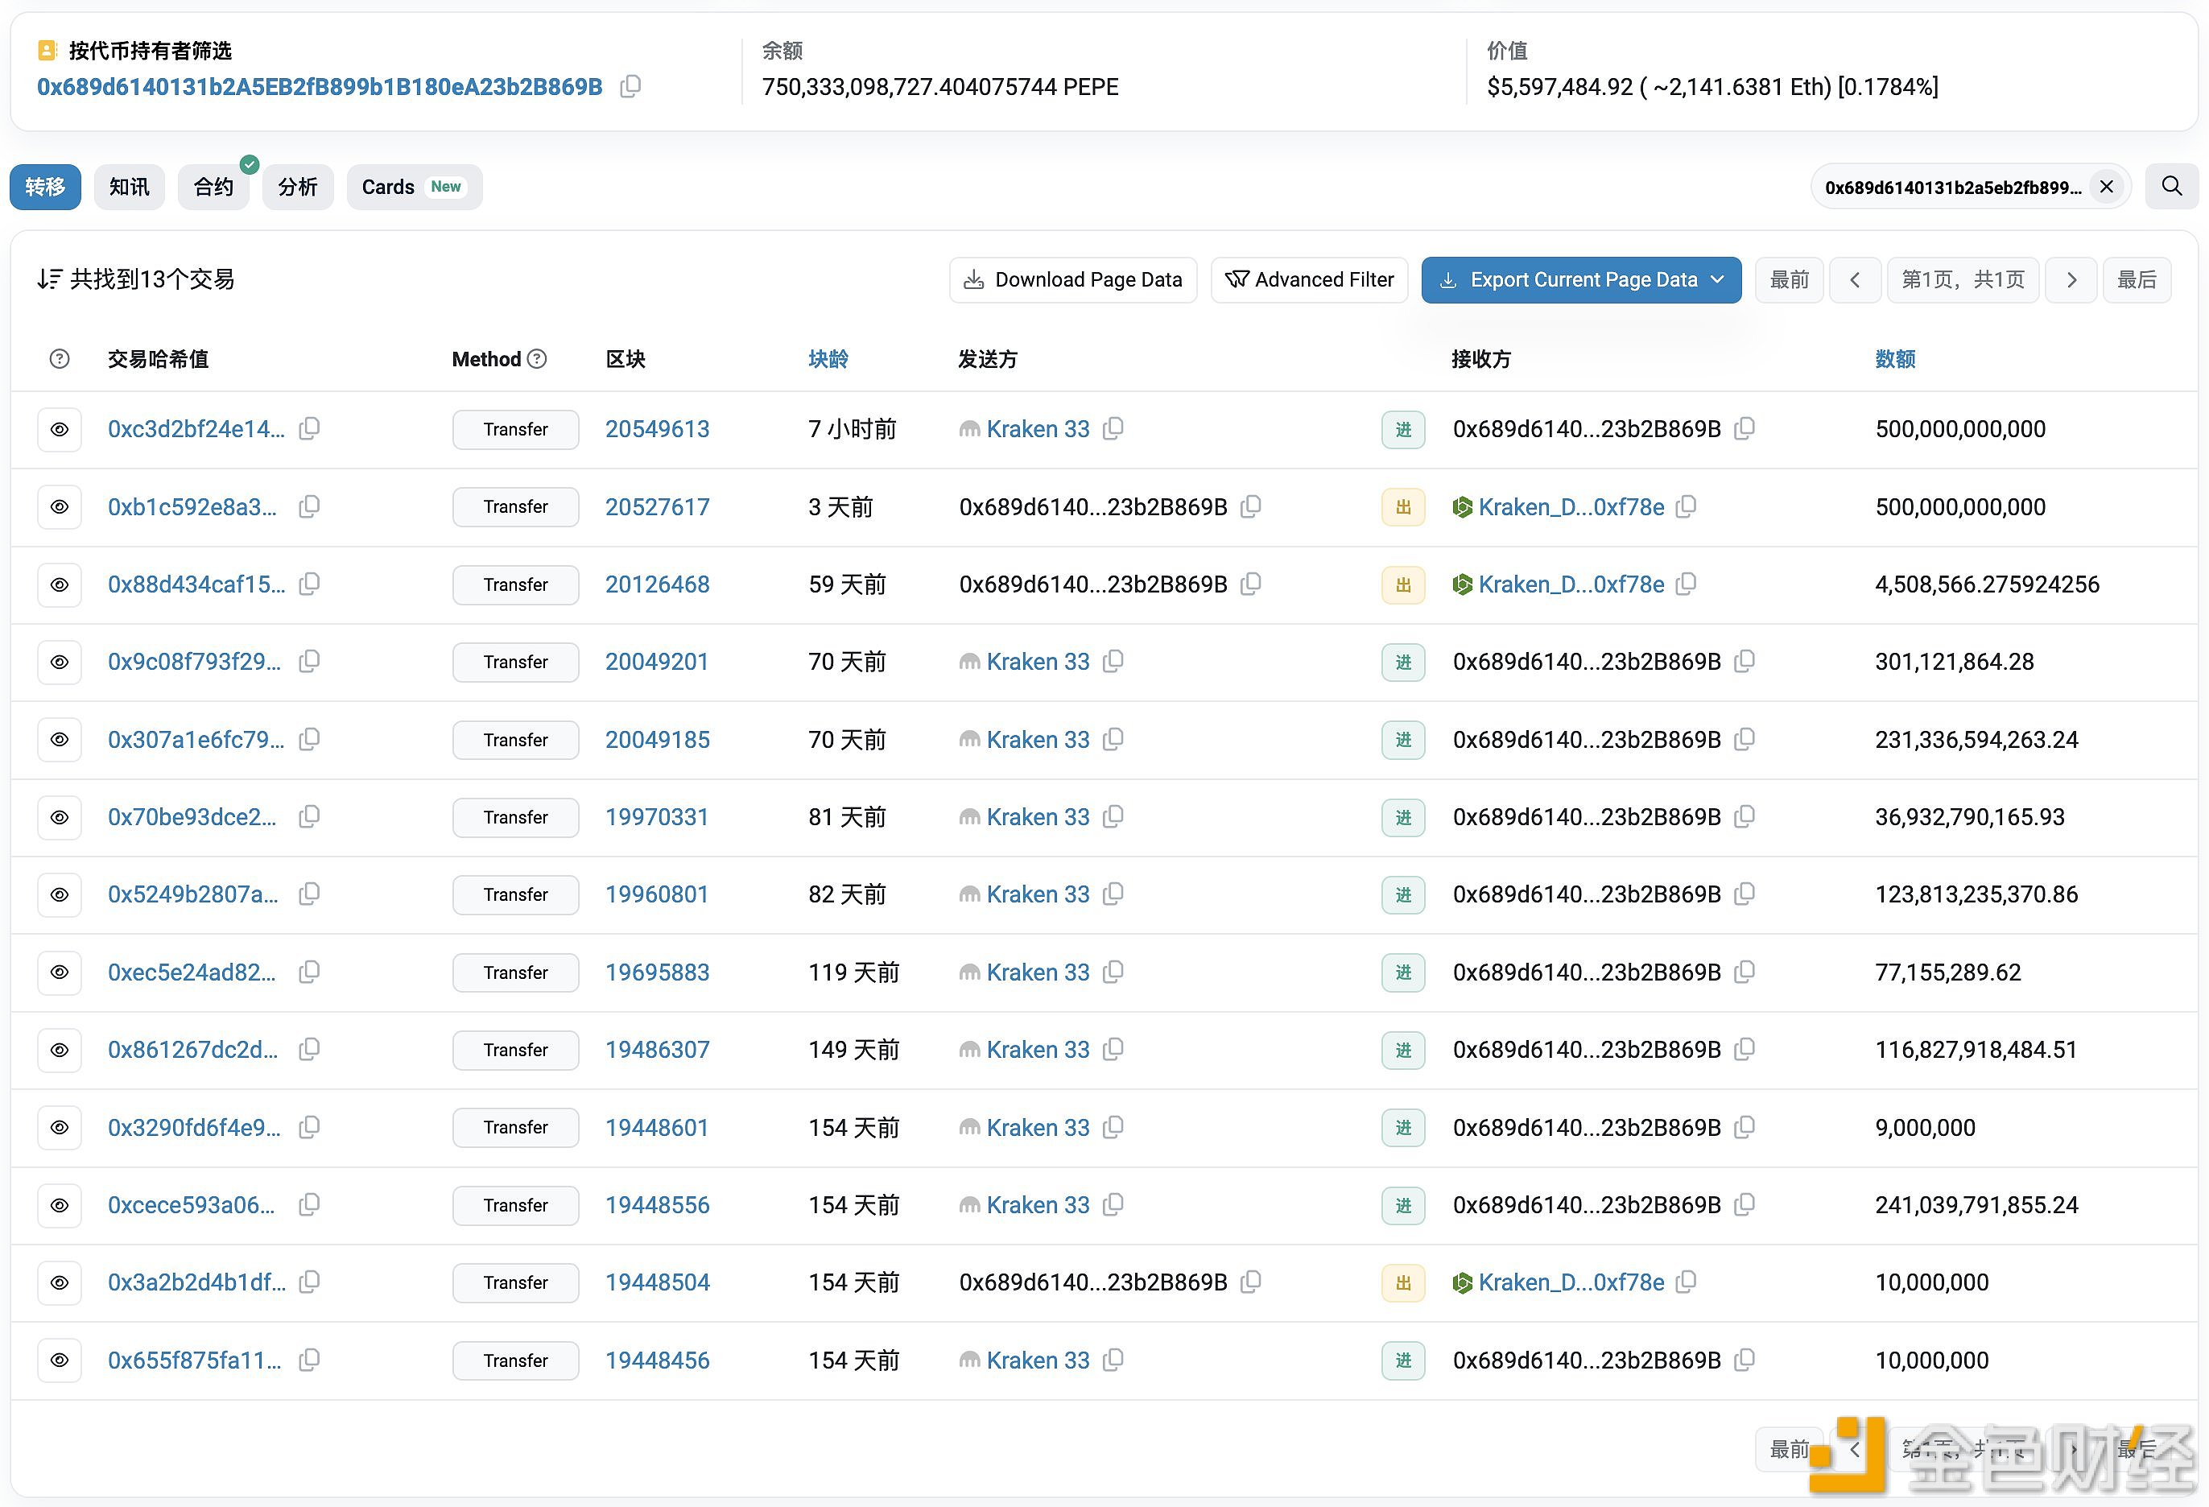Screen dimensions: 2209x1507
Task: Click the 第1页，共1页 page indicator
Action: (1963, 279)
